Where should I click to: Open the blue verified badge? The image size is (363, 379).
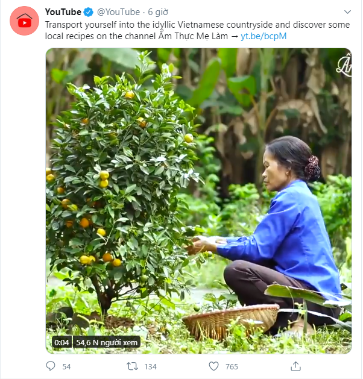88,12
